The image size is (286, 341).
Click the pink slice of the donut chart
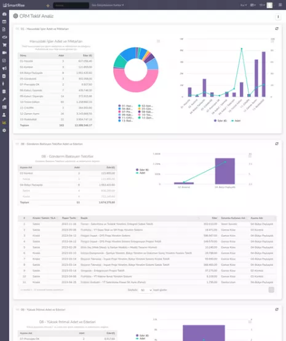point(136,86)
